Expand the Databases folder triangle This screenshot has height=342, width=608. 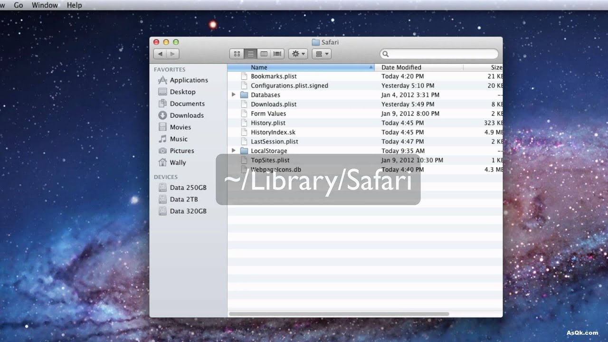coord(233,95)
